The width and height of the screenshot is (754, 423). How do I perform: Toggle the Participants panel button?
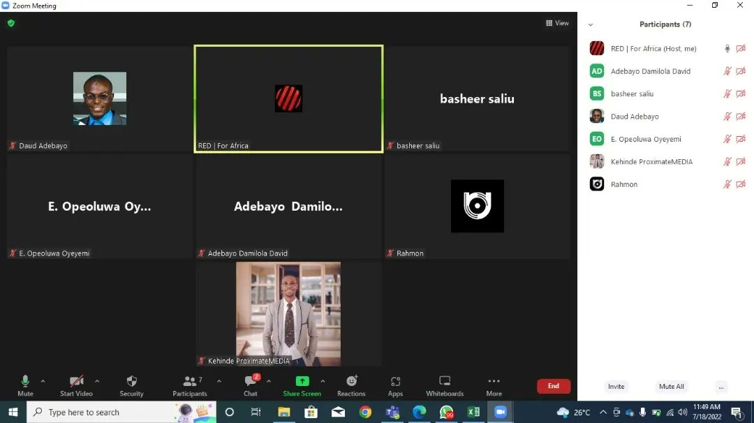[x=190, y=386]
